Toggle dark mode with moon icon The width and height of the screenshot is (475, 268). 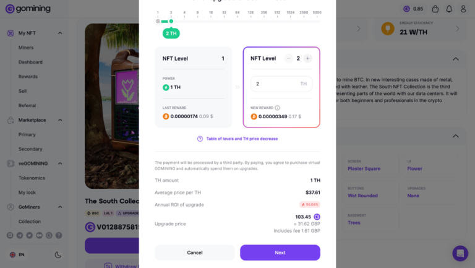[x=58, y=254]
